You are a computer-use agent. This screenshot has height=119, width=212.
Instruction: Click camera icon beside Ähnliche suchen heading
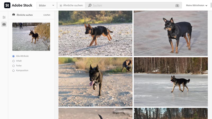coord(14,15)
